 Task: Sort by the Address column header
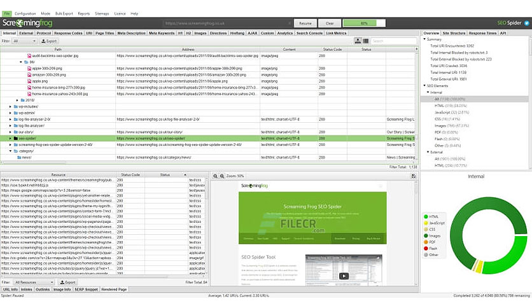(188, 50)
